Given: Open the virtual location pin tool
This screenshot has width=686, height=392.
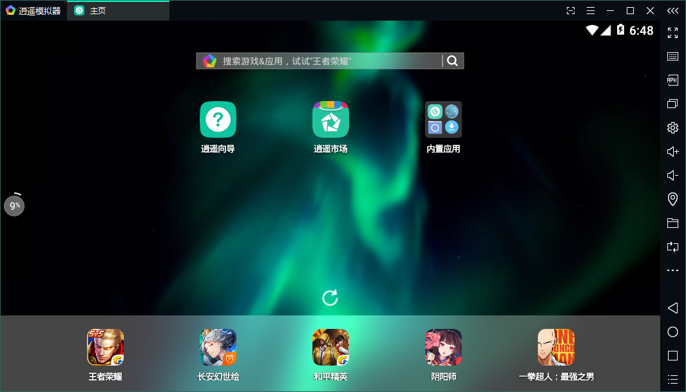Looking at the screenshot, I should coord(672,200).
